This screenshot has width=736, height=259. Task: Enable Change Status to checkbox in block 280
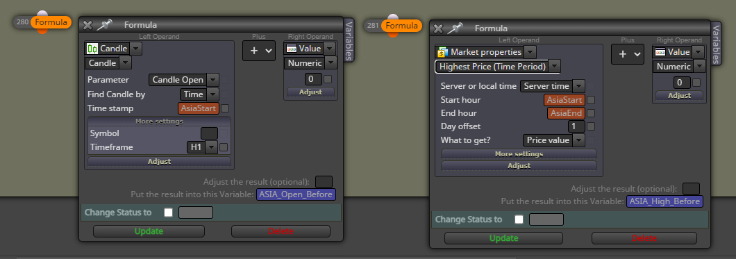click(169, 212)
